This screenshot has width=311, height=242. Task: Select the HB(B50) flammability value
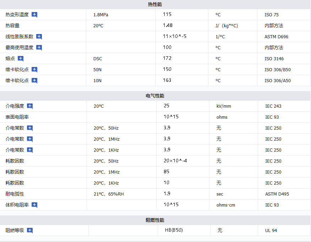(174, 230)
